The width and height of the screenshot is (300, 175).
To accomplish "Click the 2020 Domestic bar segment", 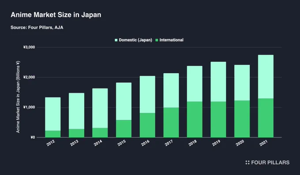I will pyautogui.click(x=242, y=82).
